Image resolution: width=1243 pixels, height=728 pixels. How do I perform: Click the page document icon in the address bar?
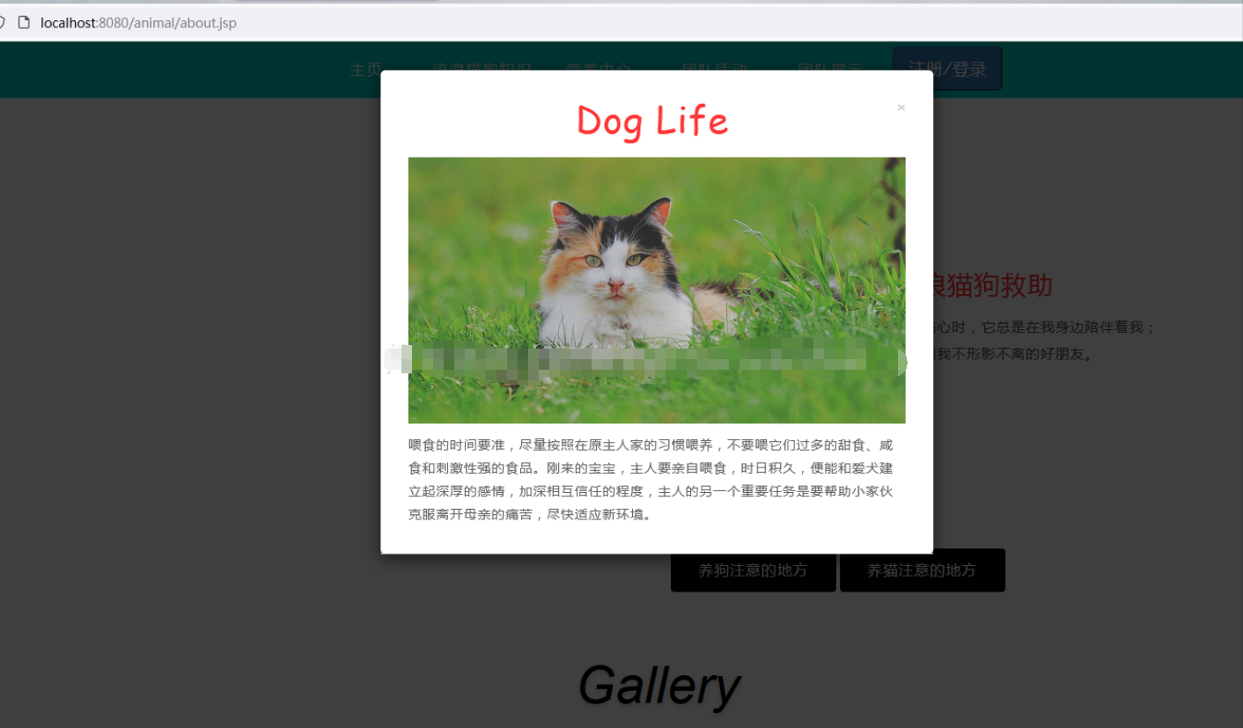pyautogui.click(x=25, y=23)
